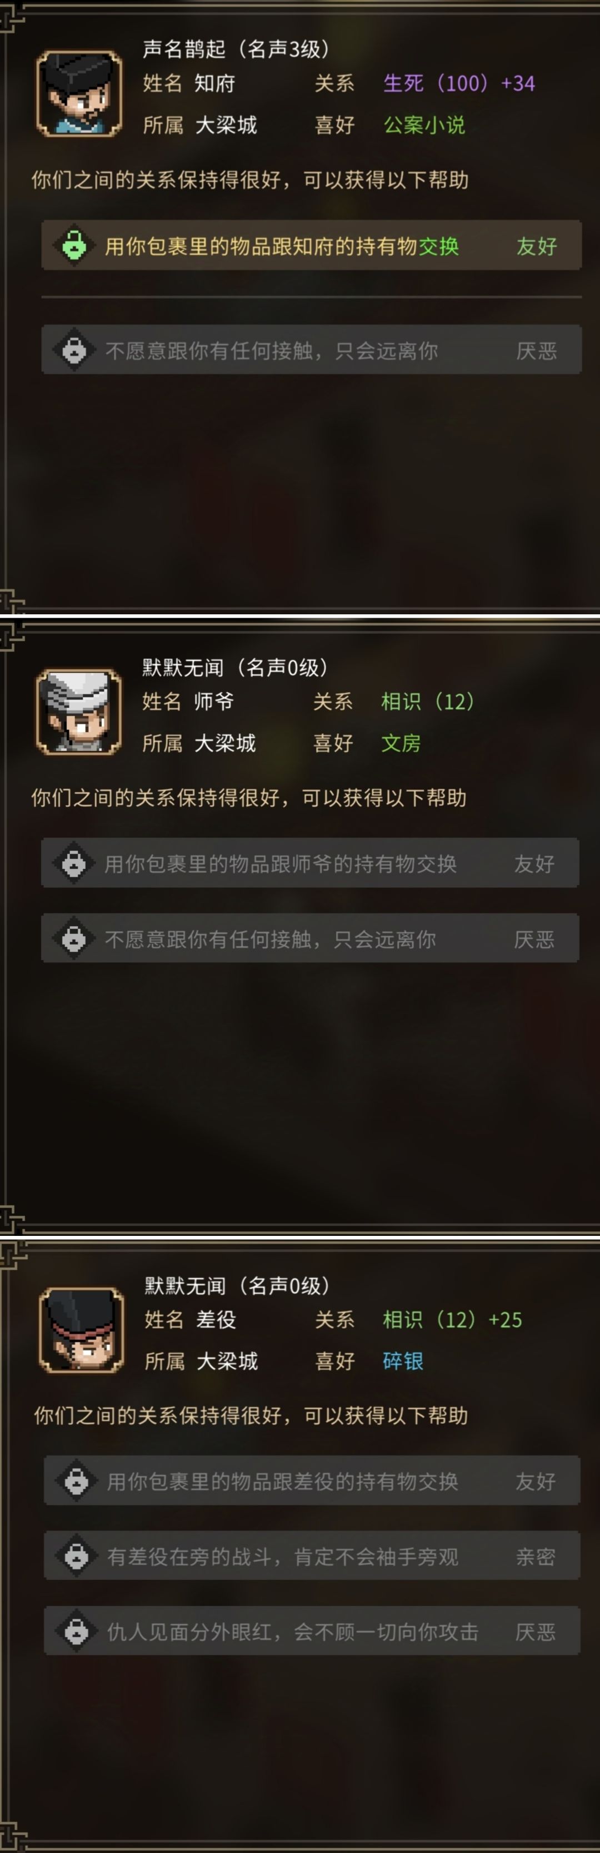Click the green unlocked lock icon for 知府 exchange
Screen dimensions: 600x1853
[74, 246]
